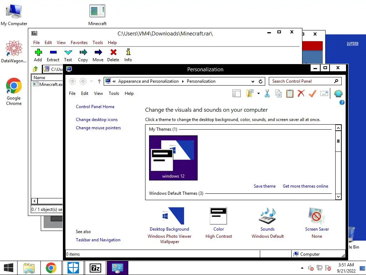Screen dimensions: 366x275
Task: Select Minecraft.exe row in 7-Zip list
Action: pyautogui.click(x=48, y=85)
